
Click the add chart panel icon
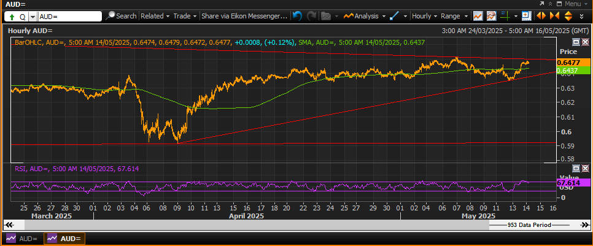tap(525, 16)
